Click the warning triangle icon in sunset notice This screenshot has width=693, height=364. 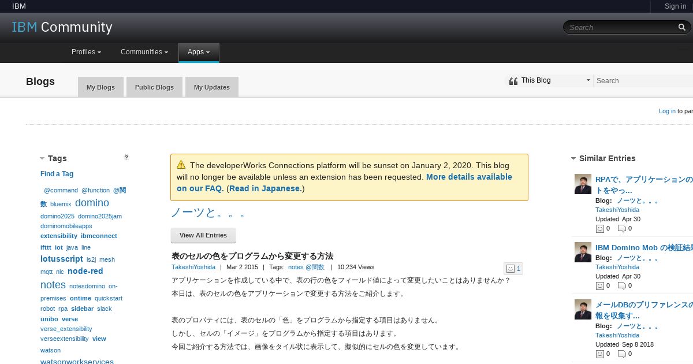181,165
